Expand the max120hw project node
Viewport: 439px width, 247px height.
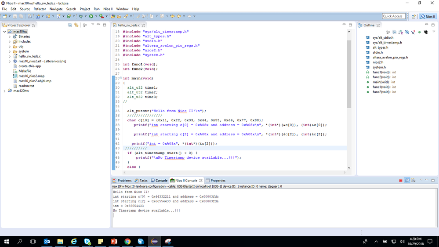[4, 91]
